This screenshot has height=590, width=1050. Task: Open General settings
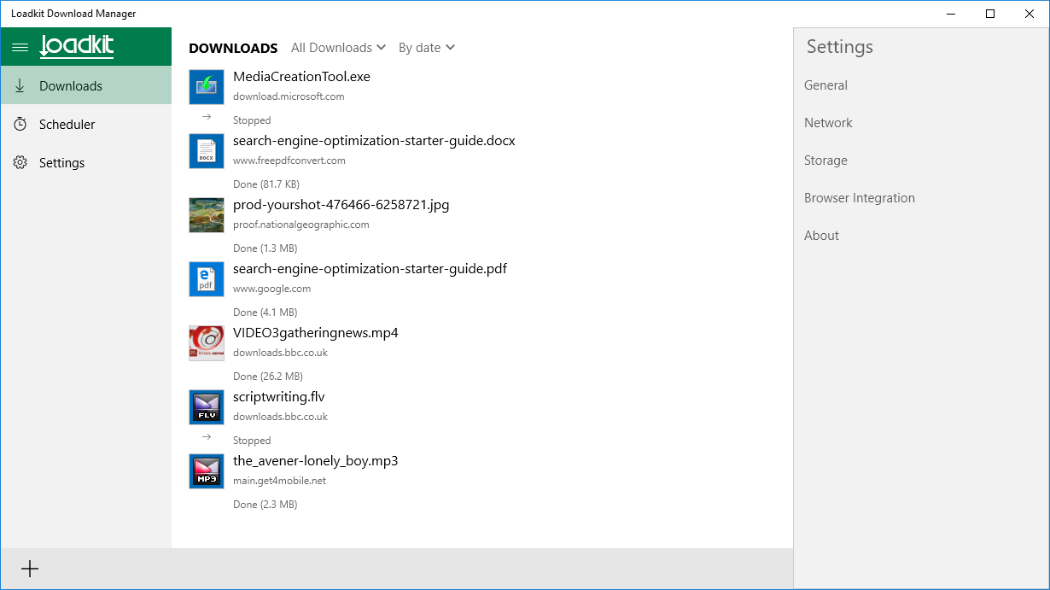pos(825,85)
